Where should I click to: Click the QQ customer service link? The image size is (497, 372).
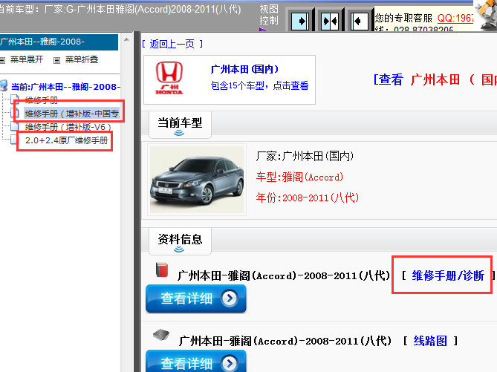[x=455, y=18]
